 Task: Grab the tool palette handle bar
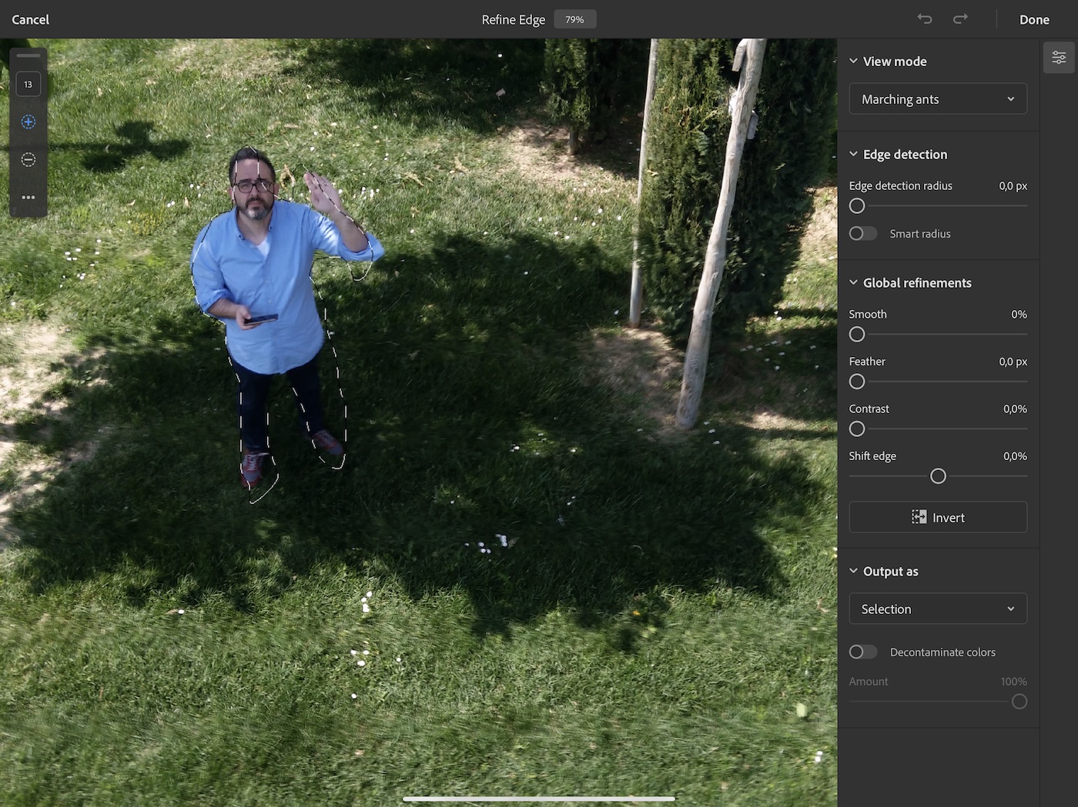[x=28, y=55]
